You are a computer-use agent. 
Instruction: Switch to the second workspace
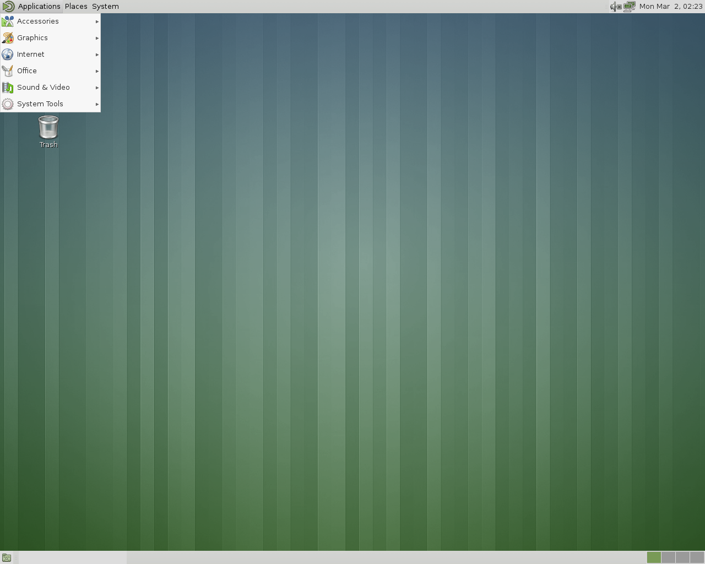point(668,557)
